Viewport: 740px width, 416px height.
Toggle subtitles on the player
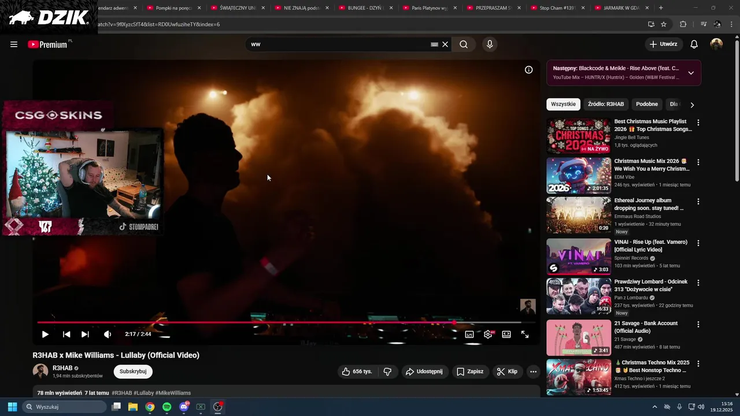[469, 335]
